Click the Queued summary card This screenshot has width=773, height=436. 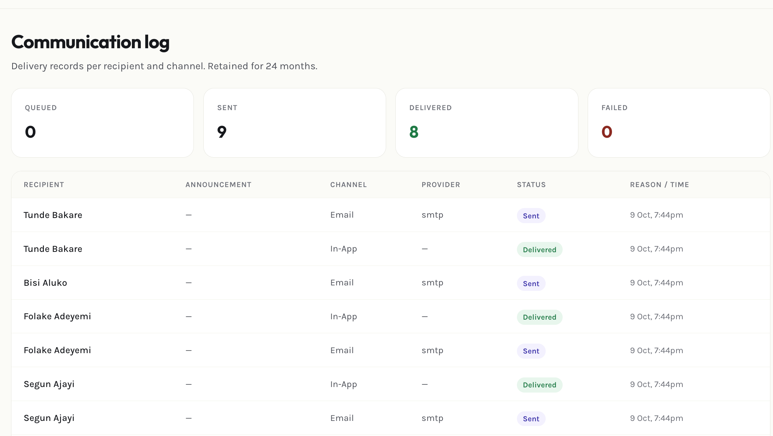click(102, 123)
